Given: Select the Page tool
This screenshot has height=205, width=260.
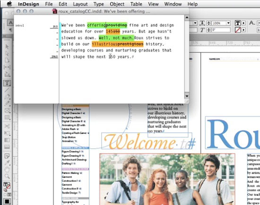Looking at the screenshot, I should (7, 60).
